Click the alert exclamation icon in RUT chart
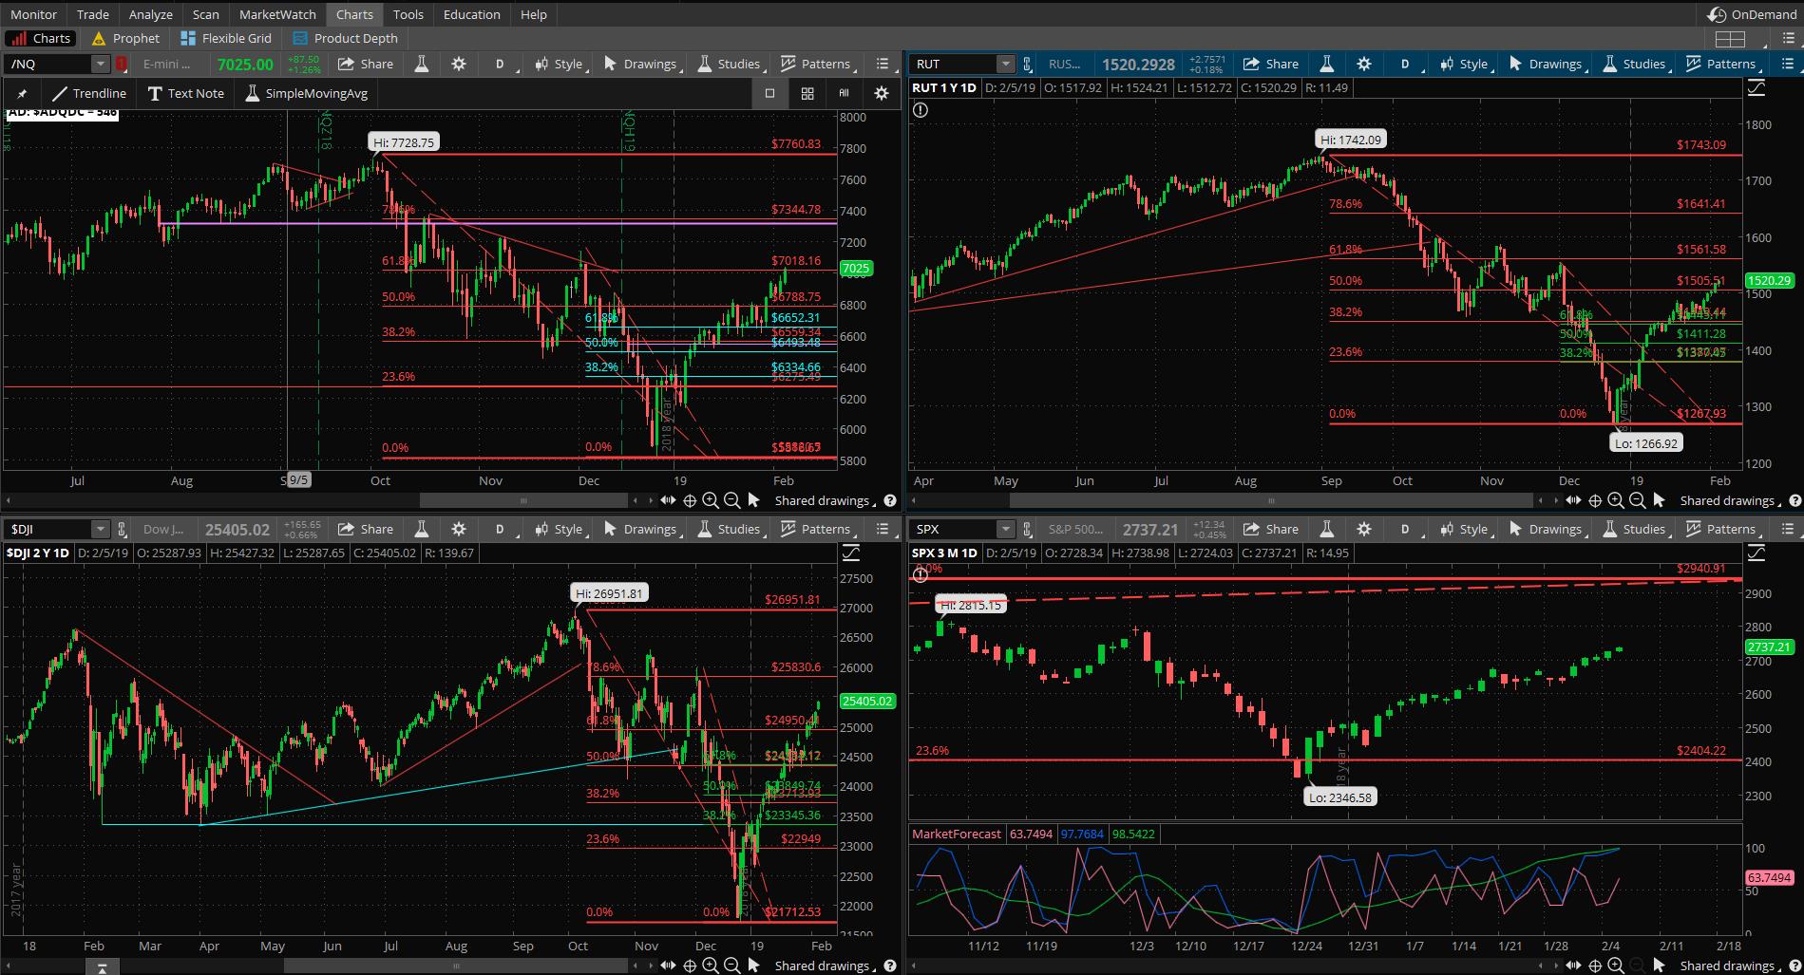Viewport: 1804px width, 975px height. coord(920,110)
